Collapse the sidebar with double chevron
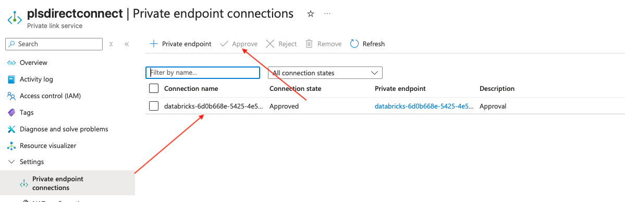Image resolution: width=625 pixels, height=202 pixels. tap(127, 44)
